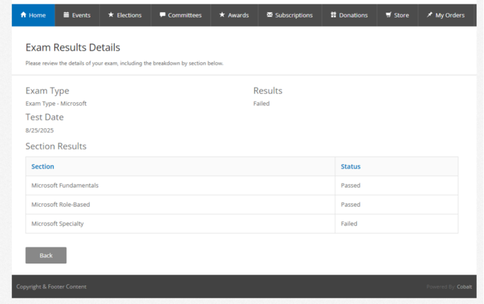
Task: Click the Copyright & Footer Content text
Action: click(51, 287)
